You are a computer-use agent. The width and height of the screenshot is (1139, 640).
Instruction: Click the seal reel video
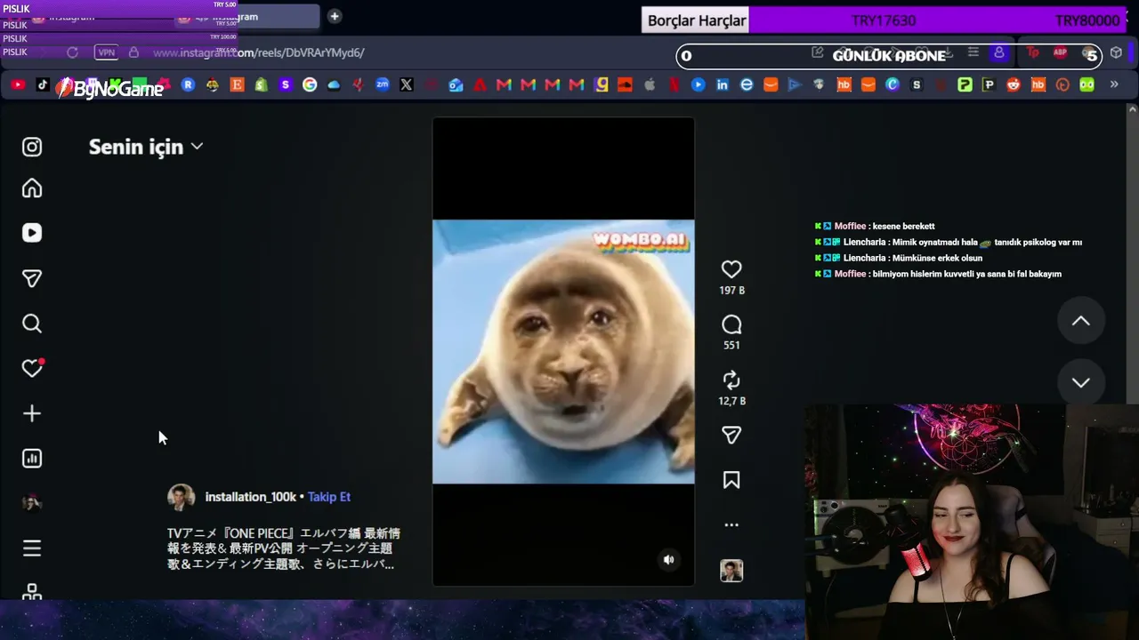563,352
